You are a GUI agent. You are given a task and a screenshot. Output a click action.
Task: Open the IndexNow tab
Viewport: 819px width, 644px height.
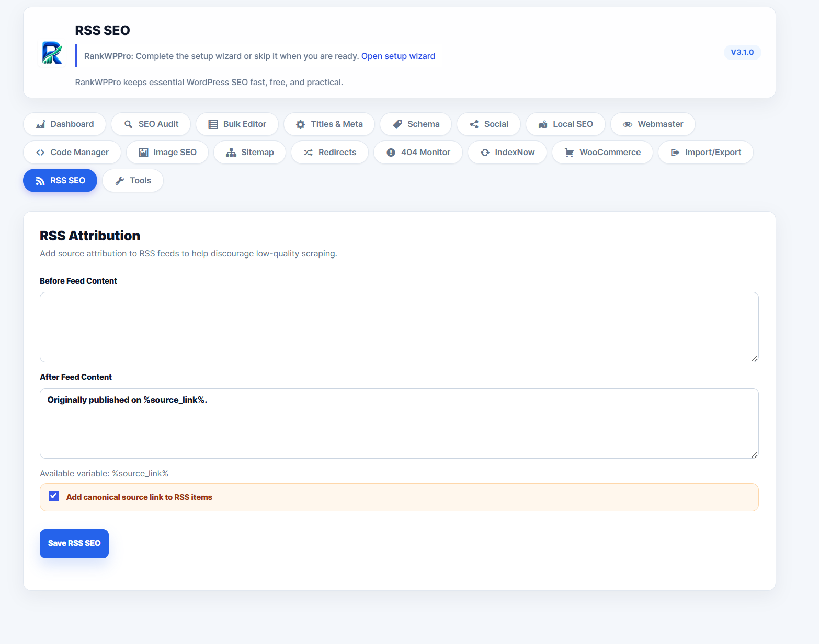pyautogui.click(x=507, y=153)
